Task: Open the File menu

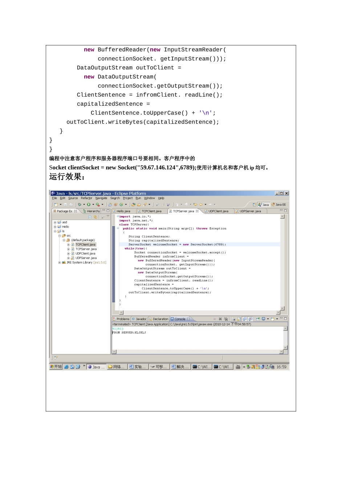Action: [54, 198]
